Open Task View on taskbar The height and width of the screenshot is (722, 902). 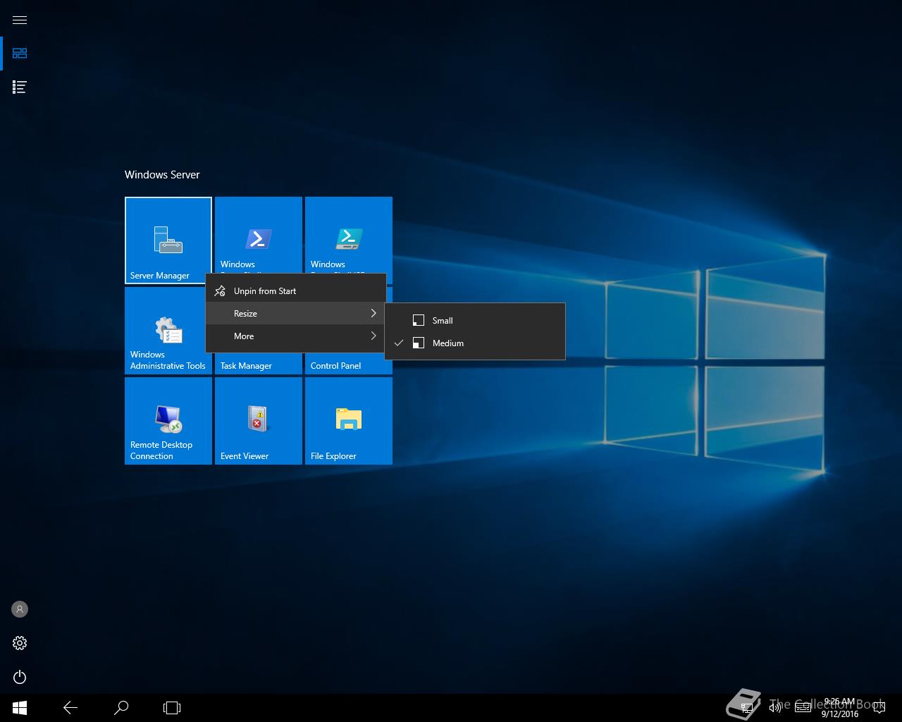pyautogui.click(x=172, y=708)
